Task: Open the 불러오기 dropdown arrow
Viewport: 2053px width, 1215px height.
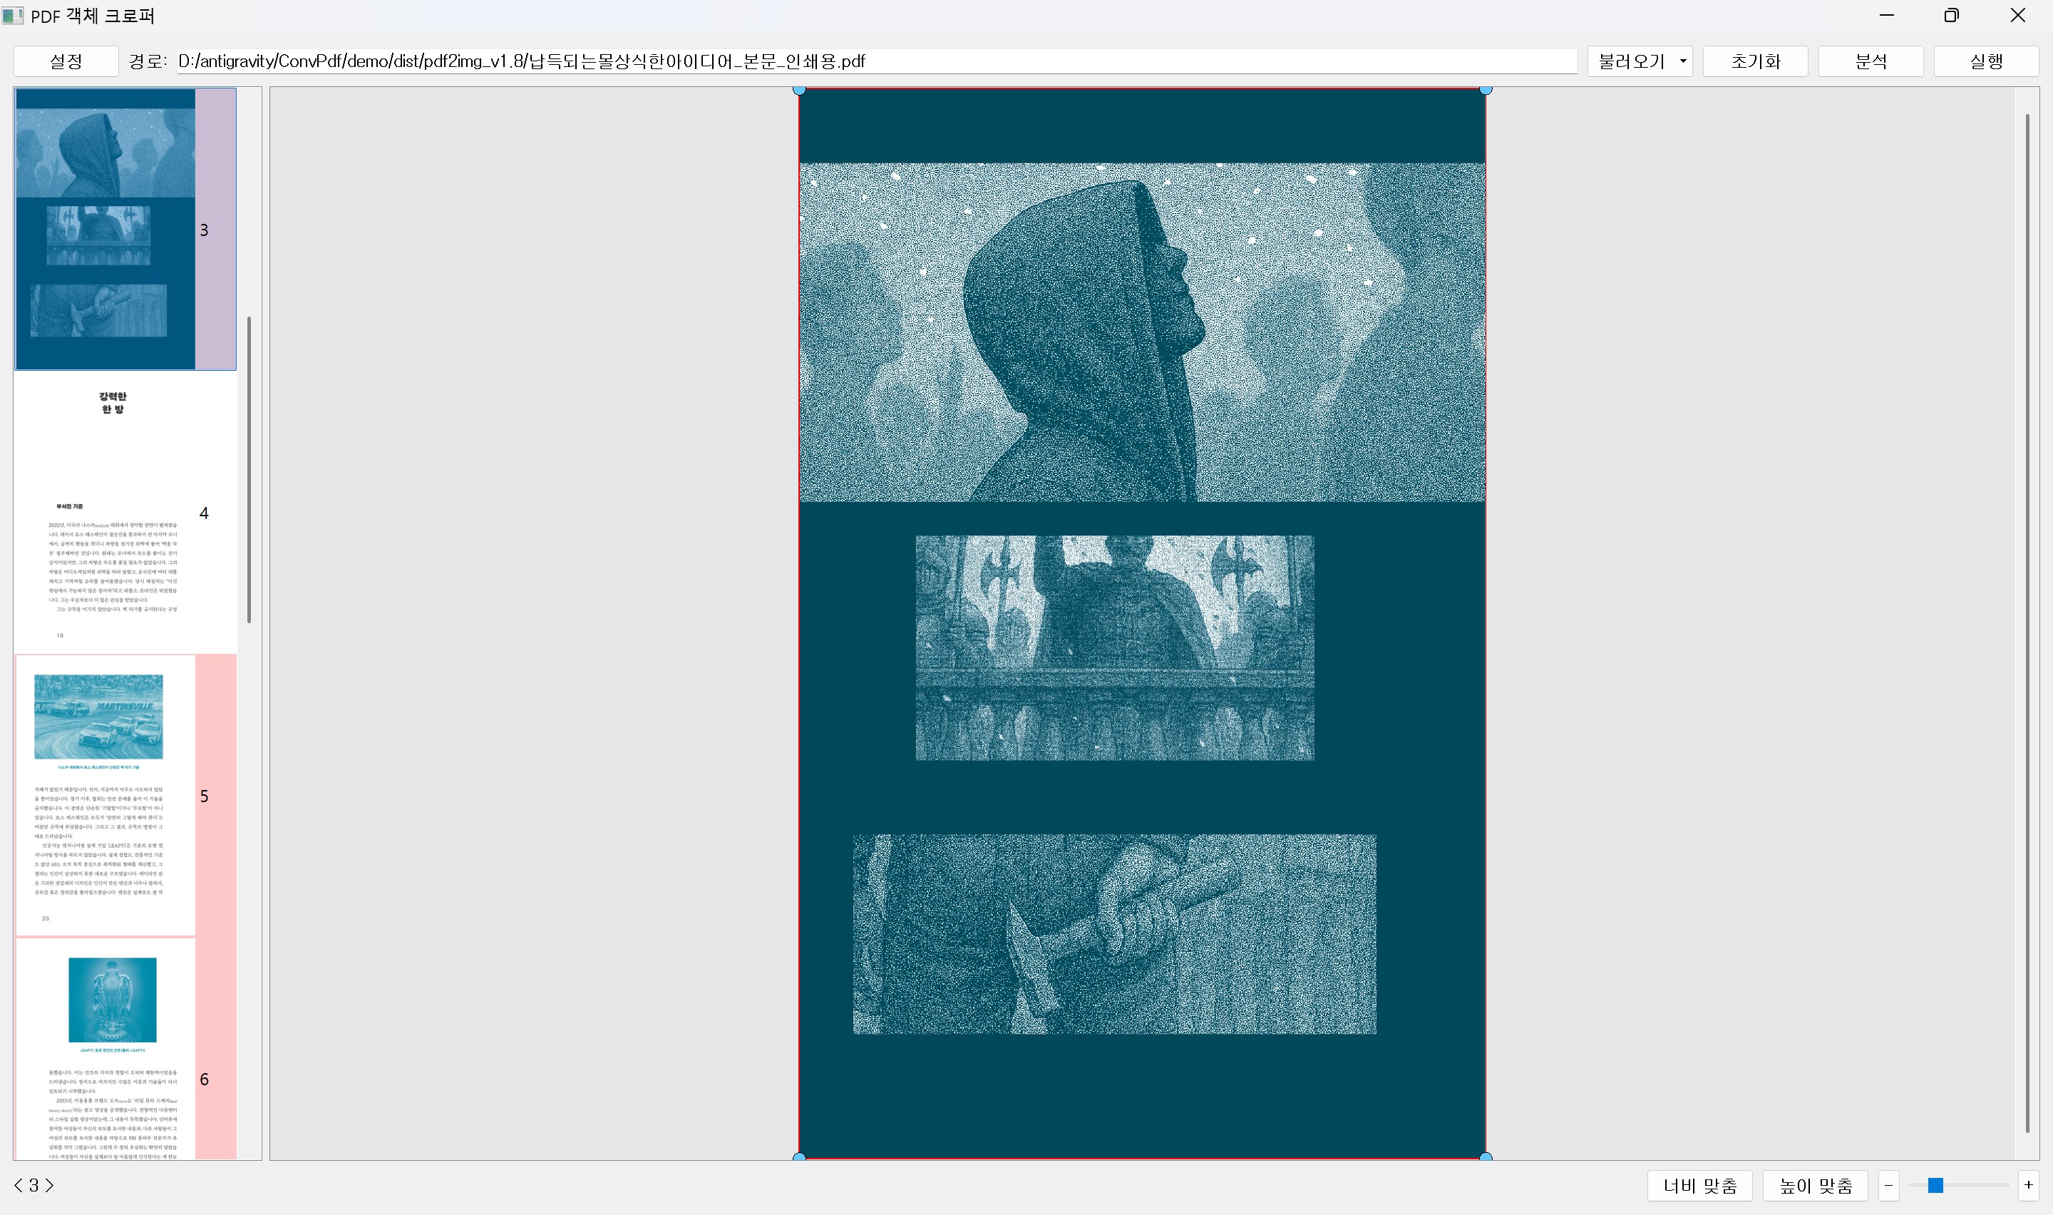Action: [x=1682, y=61]
